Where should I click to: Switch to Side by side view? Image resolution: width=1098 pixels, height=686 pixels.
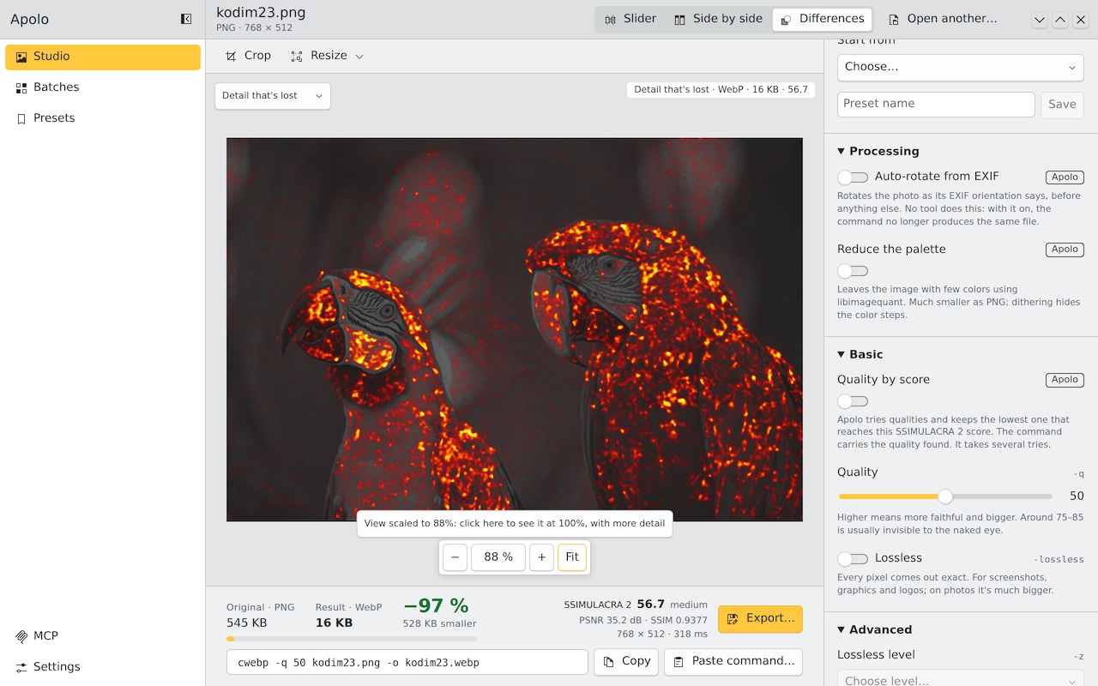(718, 19)
